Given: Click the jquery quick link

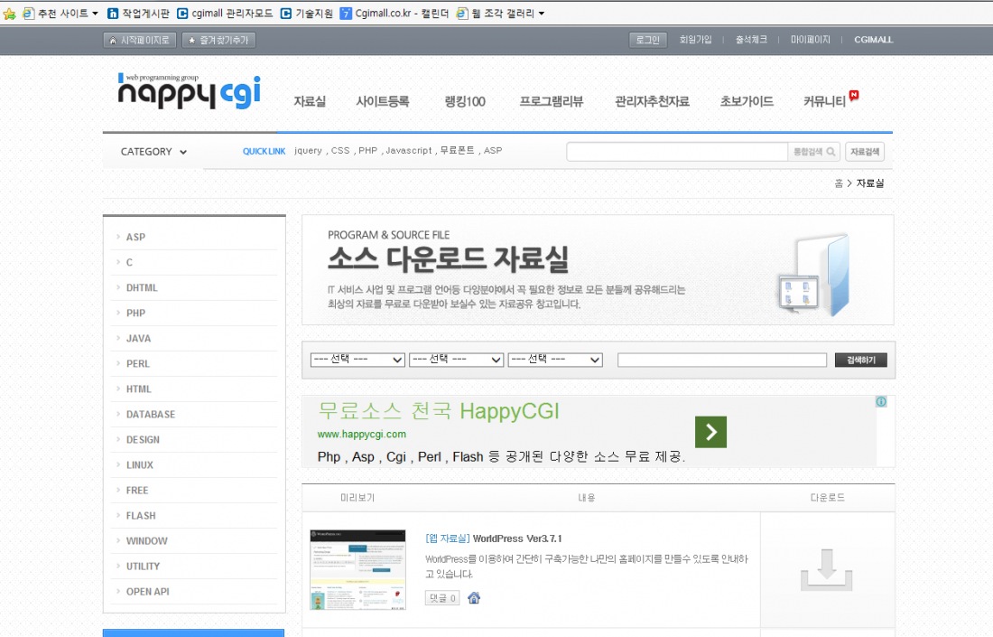Looking at the screenshot, I should coord(308,151).
